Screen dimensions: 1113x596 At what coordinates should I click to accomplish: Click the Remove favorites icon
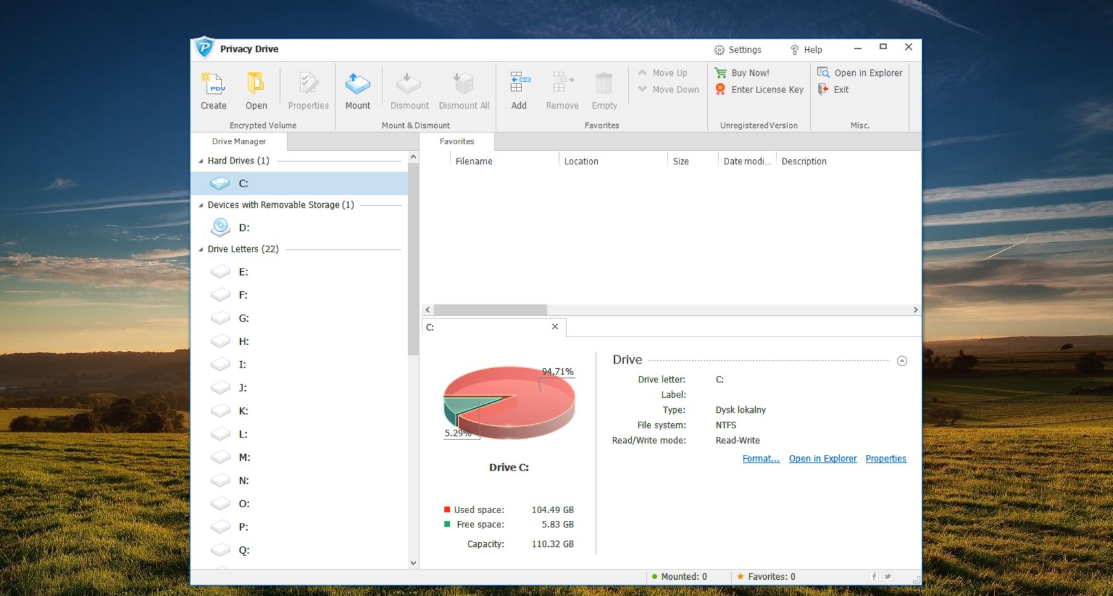(x=562, y=91)
